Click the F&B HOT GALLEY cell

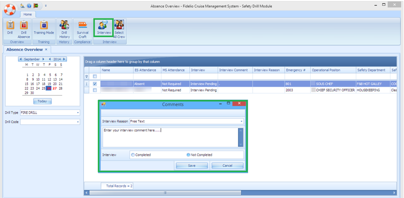(x=373, y=84)
